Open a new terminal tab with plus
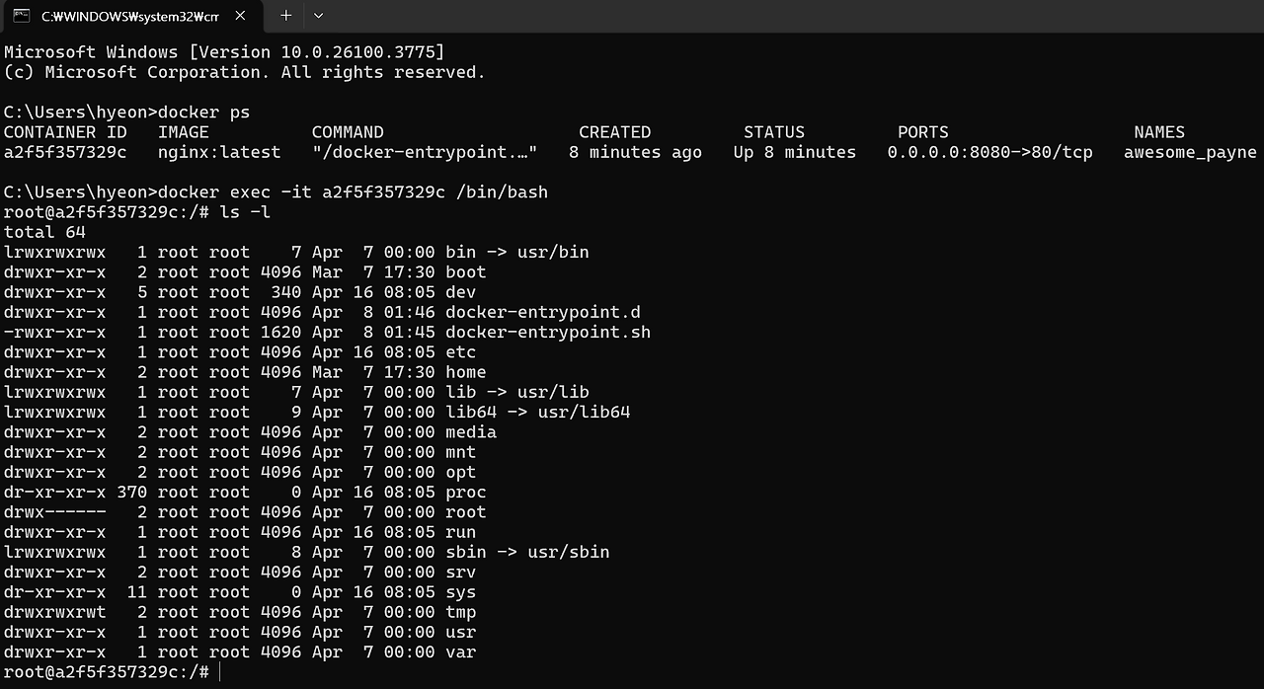Viewport: 1264px width, 689px height. 285,15
